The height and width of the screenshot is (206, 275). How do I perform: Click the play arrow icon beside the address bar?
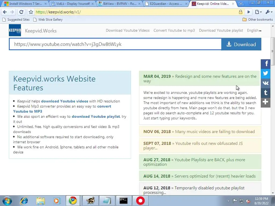(249, 12)
